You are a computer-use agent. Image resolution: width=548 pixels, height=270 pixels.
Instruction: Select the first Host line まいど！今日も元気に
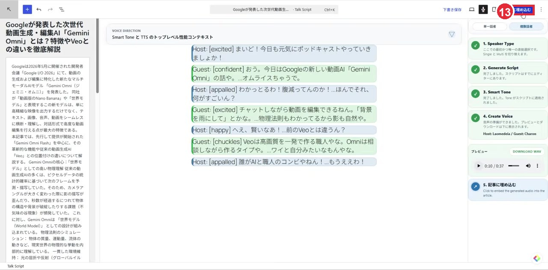(x=284, y=53)
